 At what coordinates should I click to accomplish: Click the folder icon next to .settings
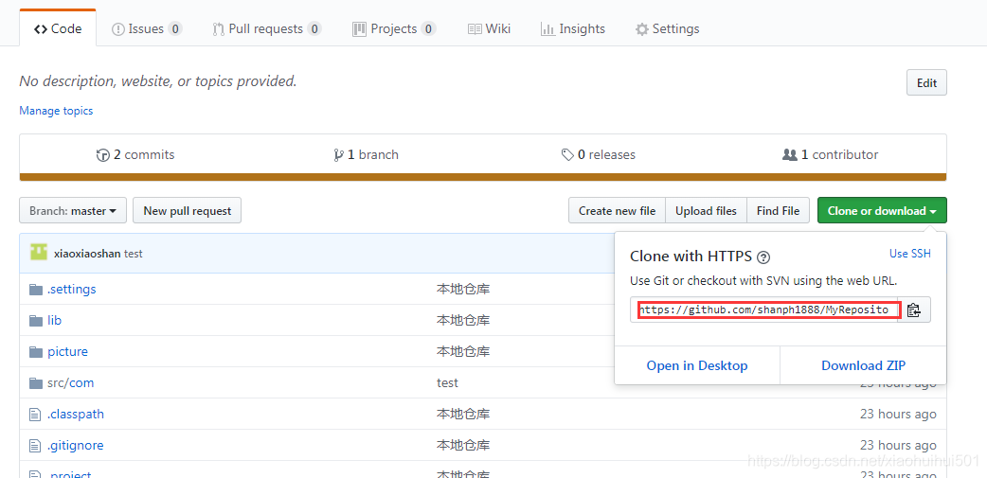click(36, 290)
